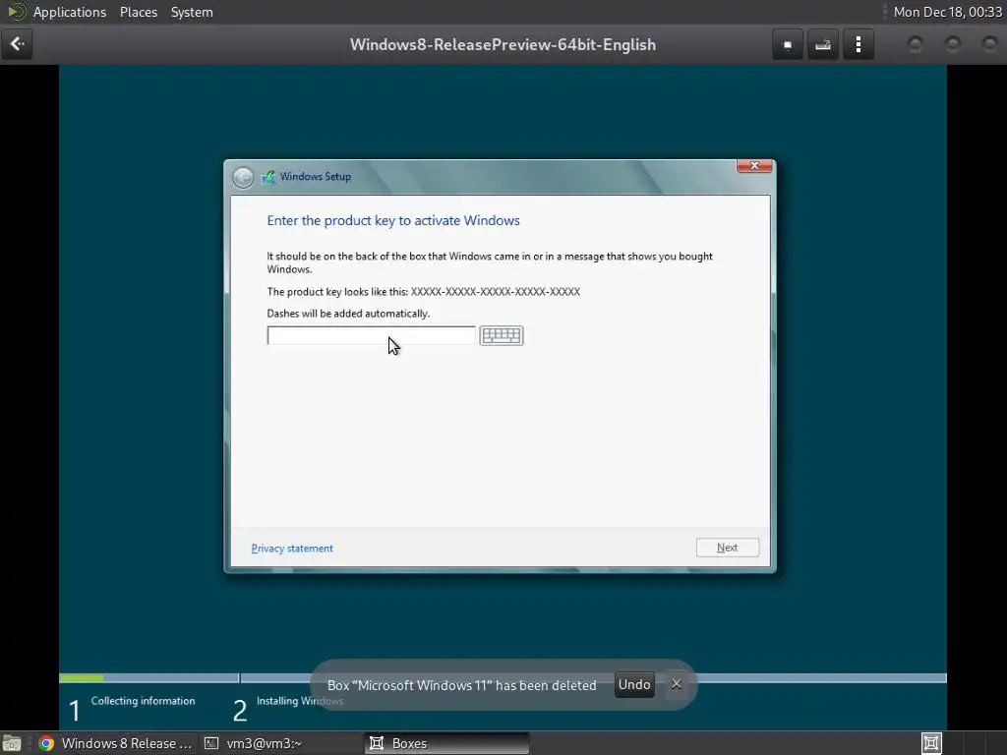
Task: Open the on-screen keyboard button beside product key
Action: pyautogui.click(x=502, y=335)
